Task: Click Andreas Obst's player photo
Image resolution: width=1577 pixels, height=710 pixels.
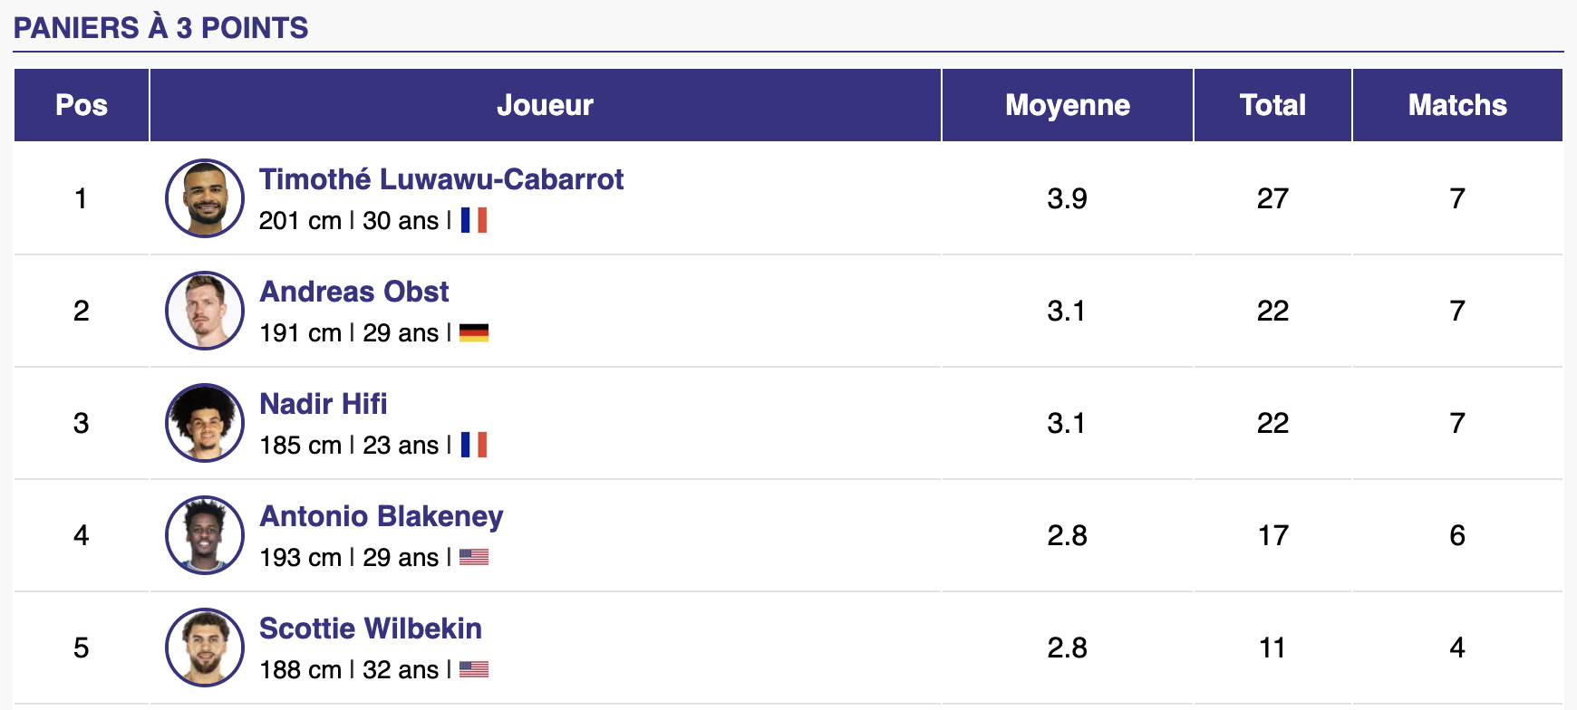Action: 205,311
